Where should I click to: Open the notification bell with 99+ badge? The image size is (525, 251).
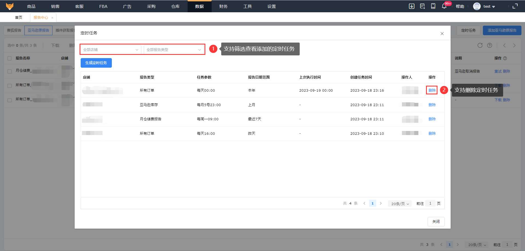tap(444, 6)
